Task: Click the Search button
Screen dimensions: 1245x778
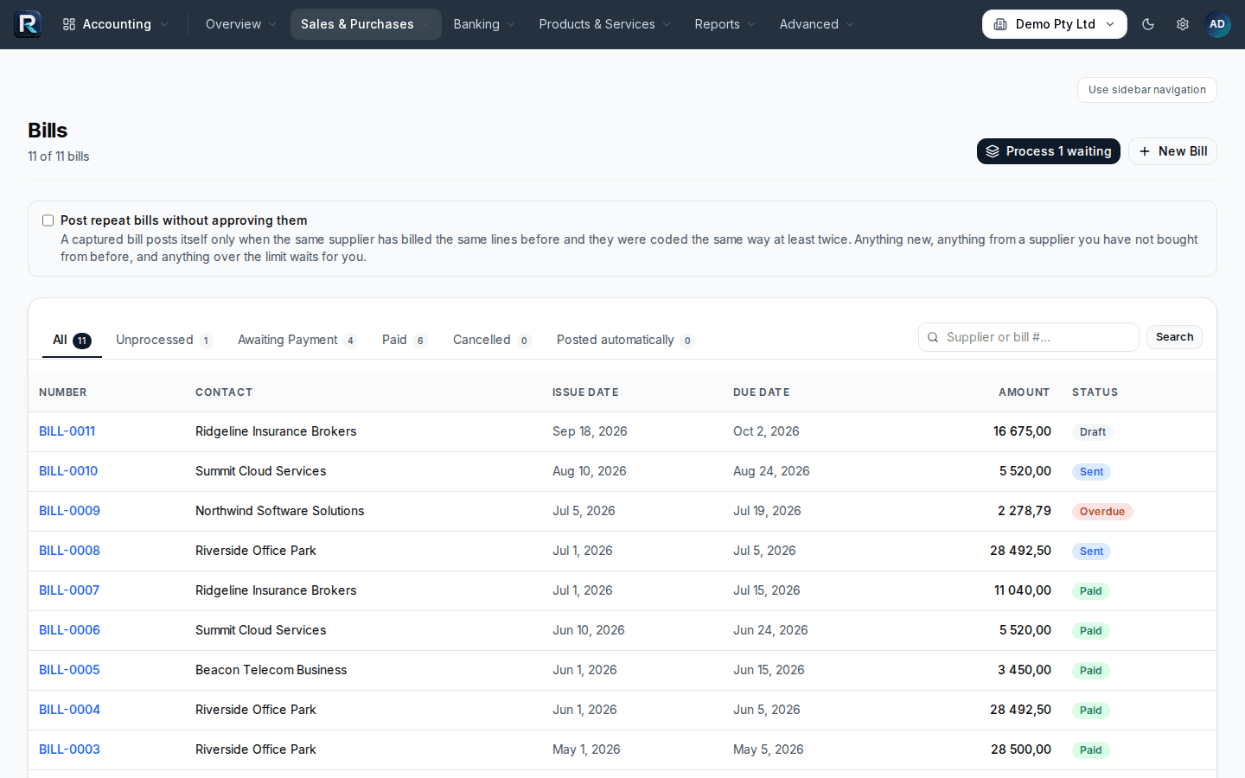Action: click(x=1174, y=337)
